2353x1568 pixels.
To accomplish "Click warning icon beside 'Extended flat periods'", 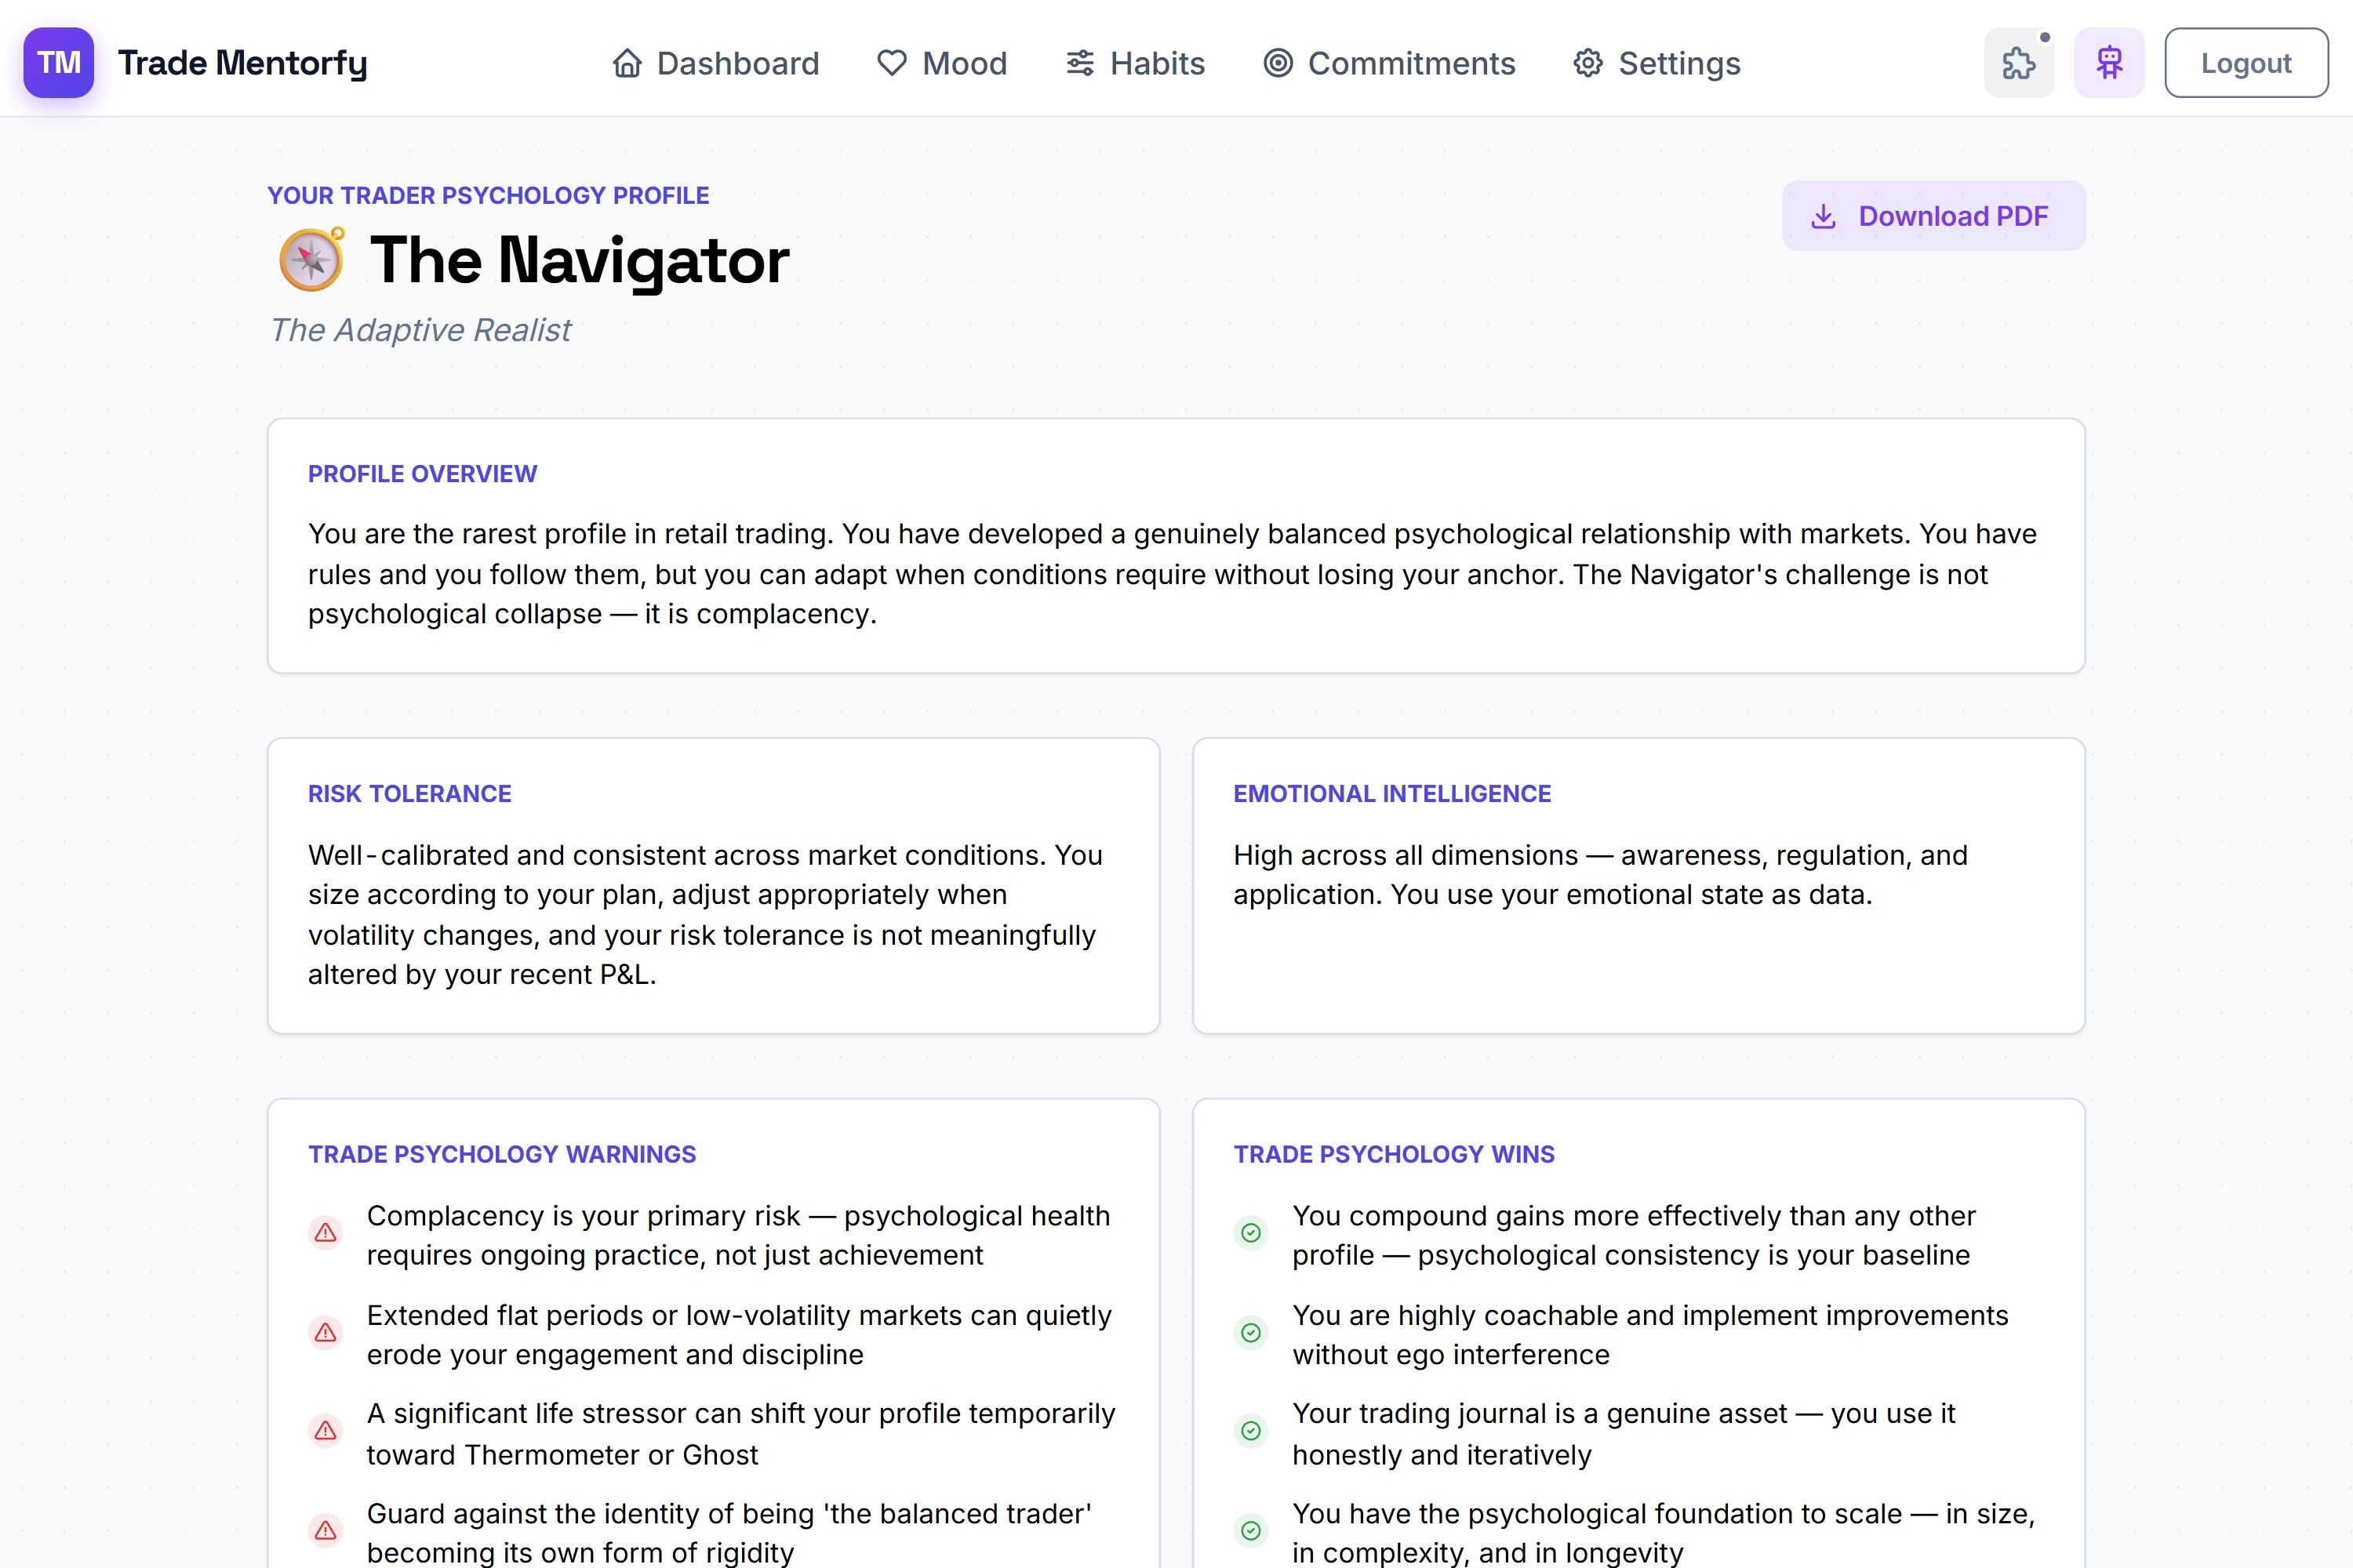I will click(325, 1333).
